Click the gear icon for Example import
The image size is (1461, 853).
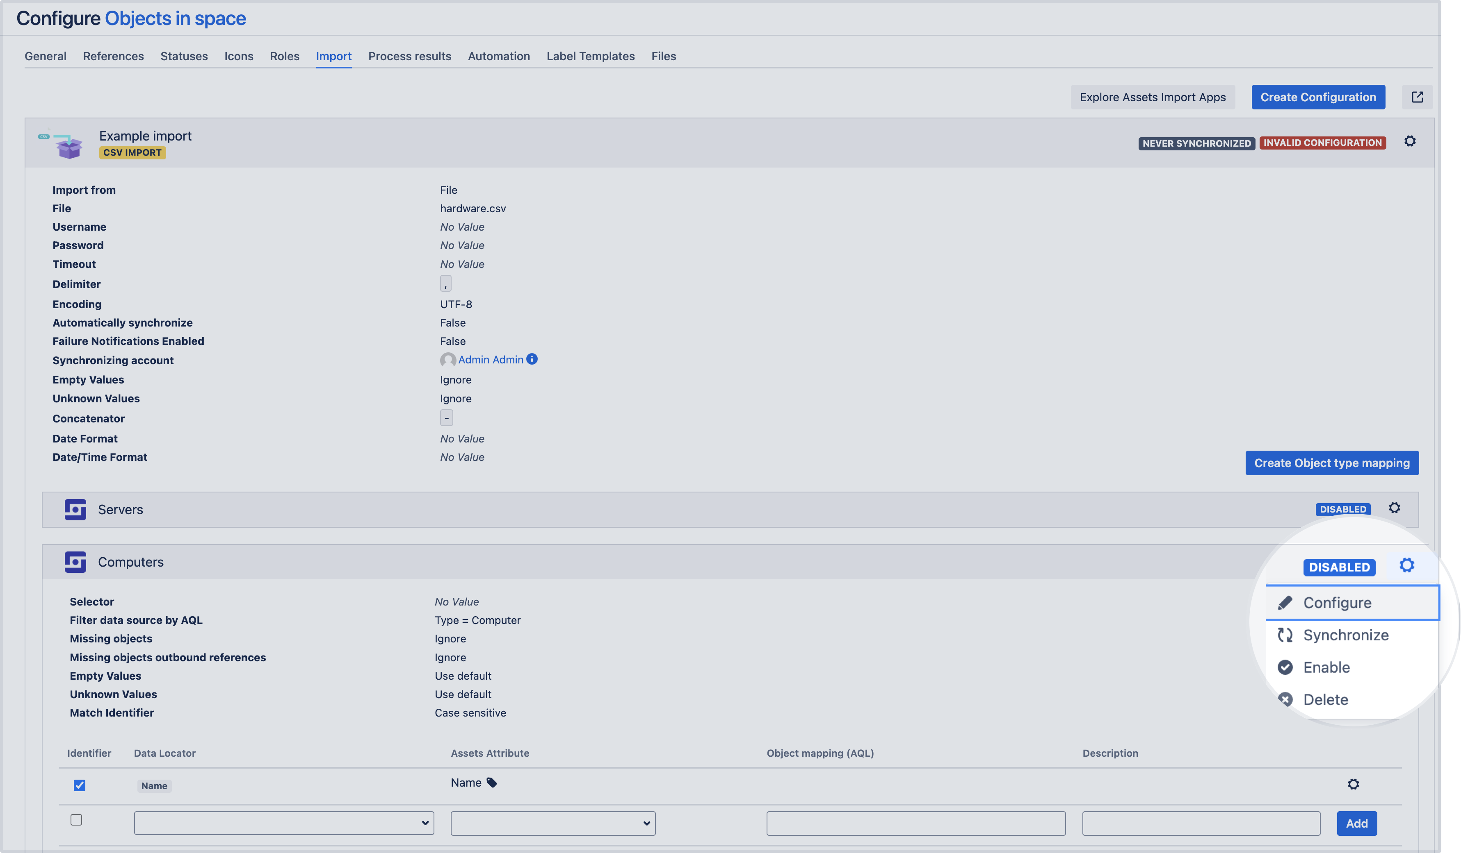(1411, 141)
